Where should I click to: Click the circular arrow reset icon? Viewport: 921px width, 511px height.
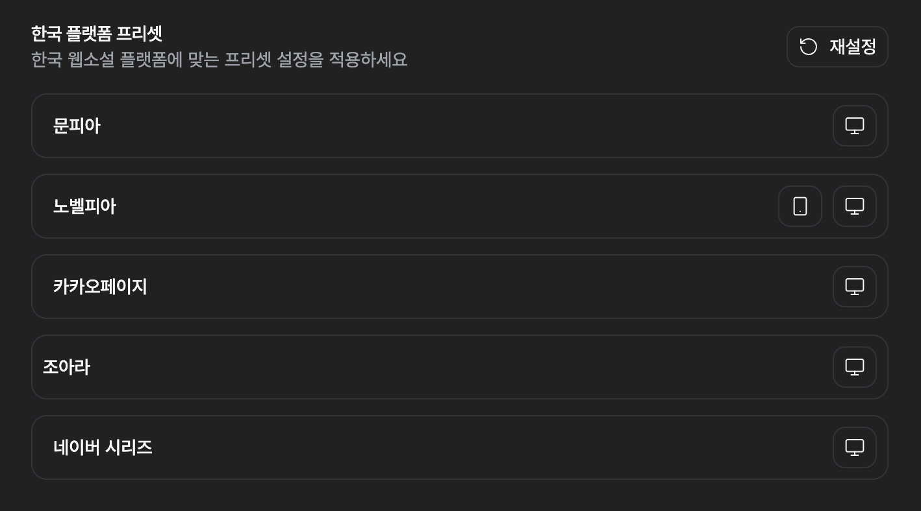[808, 47]
